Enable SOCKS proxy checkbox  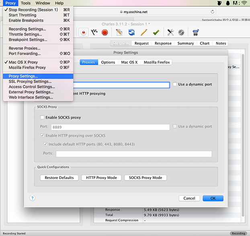coord(42,117)
